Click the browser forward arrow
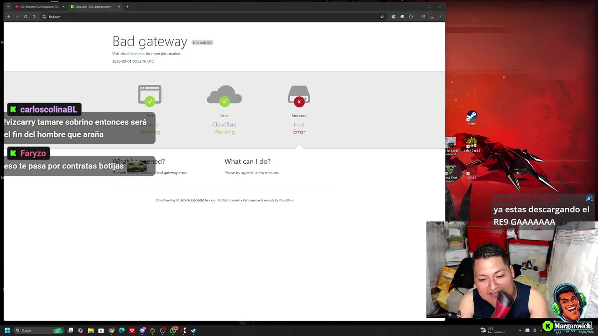This screenshot has width=598, height=336. tap(17, 16)
